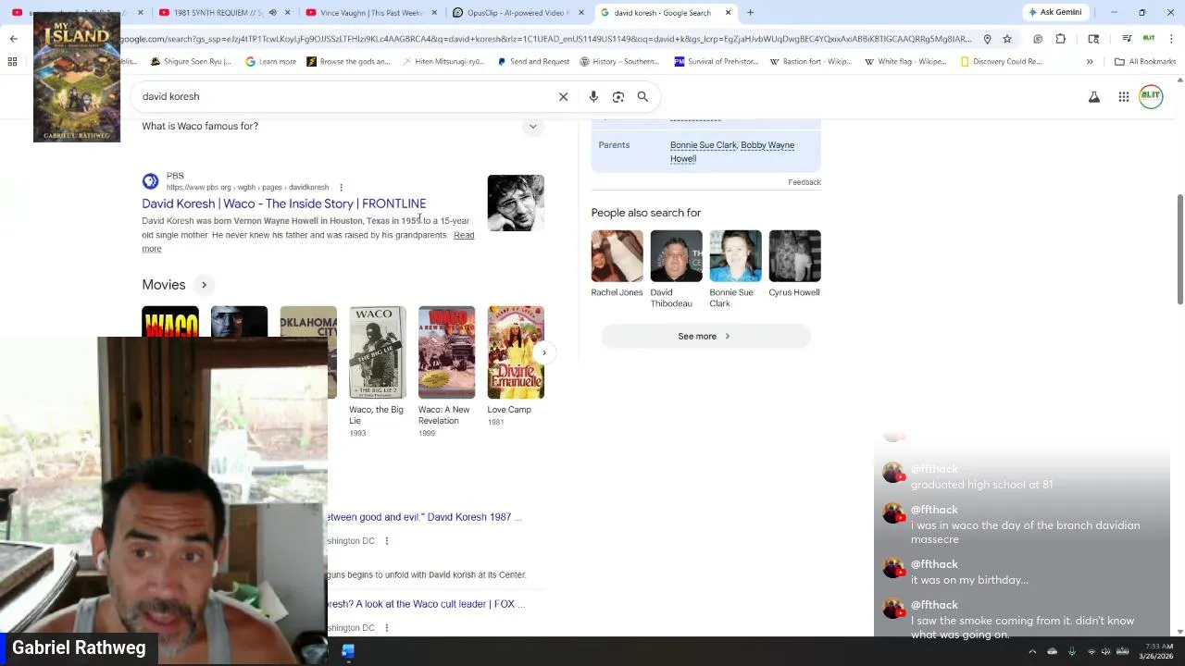Image resolution: width=1185 pixels, height=666 pixels.
Task: Click the magnifier search button
Action: click(642, 96)
